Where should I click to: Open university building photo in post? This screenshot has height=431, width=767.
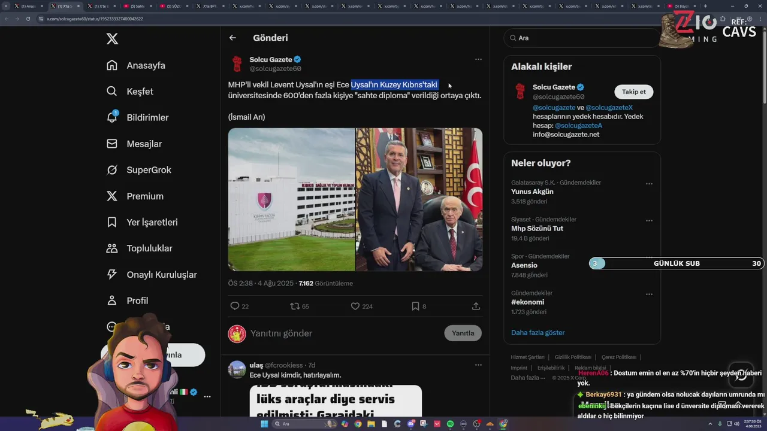(x=291, y=199)
